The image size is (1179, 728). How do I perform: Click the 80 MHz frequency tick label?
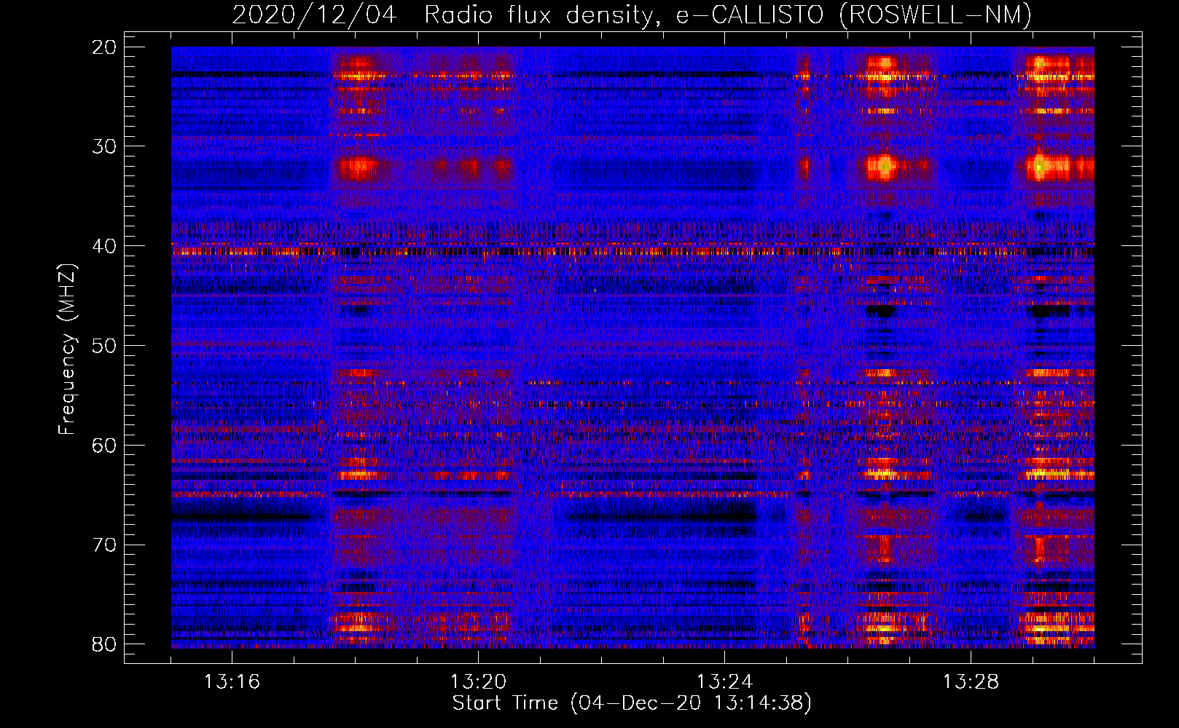(x=104, y=644)
